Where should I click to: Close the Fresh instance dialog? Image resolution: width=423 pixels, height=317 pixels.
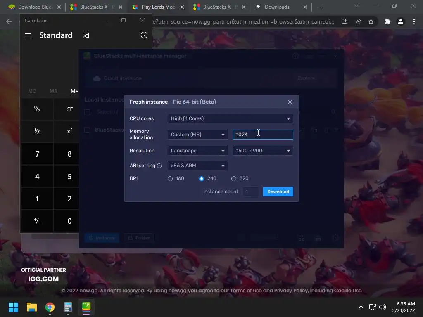290,102
